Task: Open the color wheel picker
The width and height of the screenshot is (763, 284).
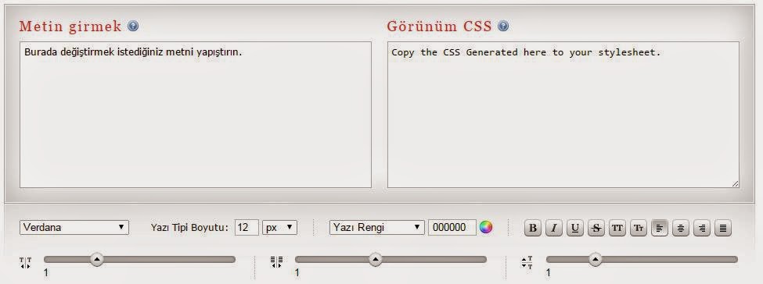Action: [x=486, y=227]
